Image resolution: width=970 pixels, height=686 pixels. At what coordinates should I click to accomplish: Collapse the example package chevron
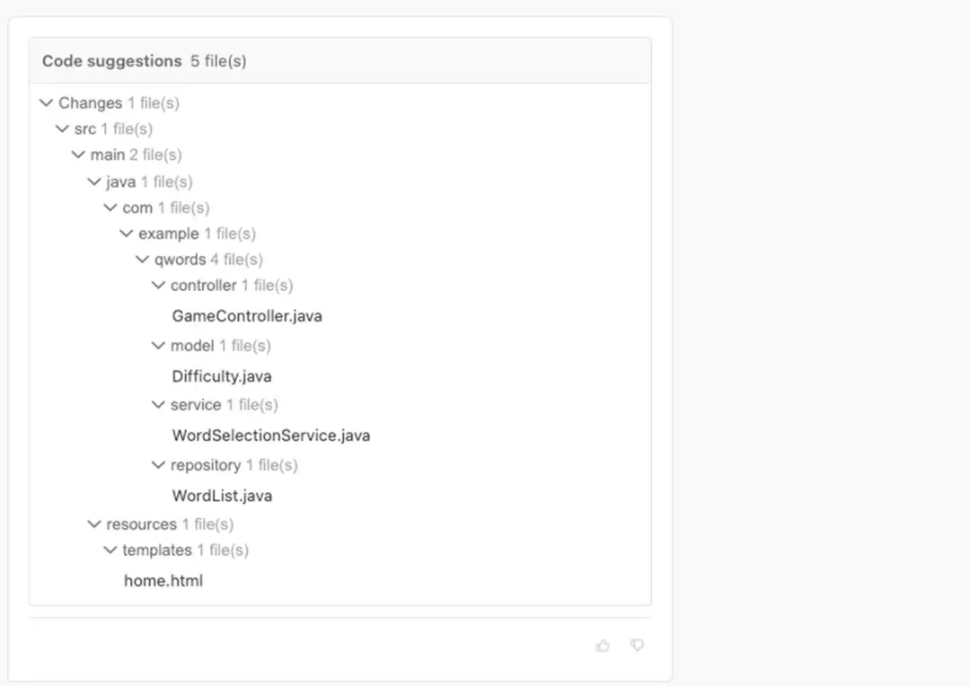click(127, 234)
